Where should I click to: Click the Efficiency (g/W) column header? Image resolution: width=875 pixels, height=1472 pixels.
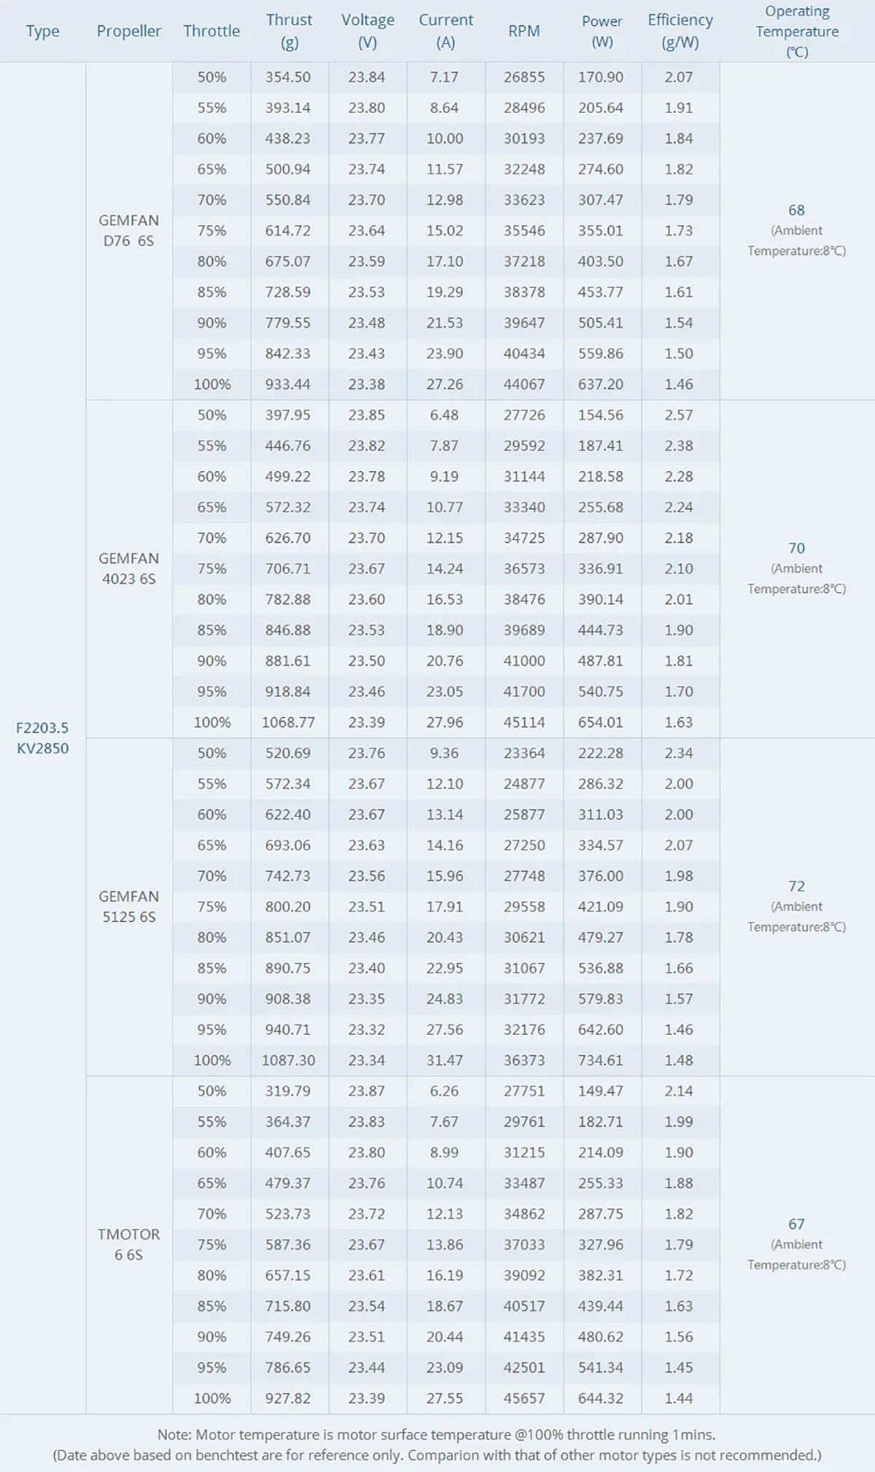point(680,31)
